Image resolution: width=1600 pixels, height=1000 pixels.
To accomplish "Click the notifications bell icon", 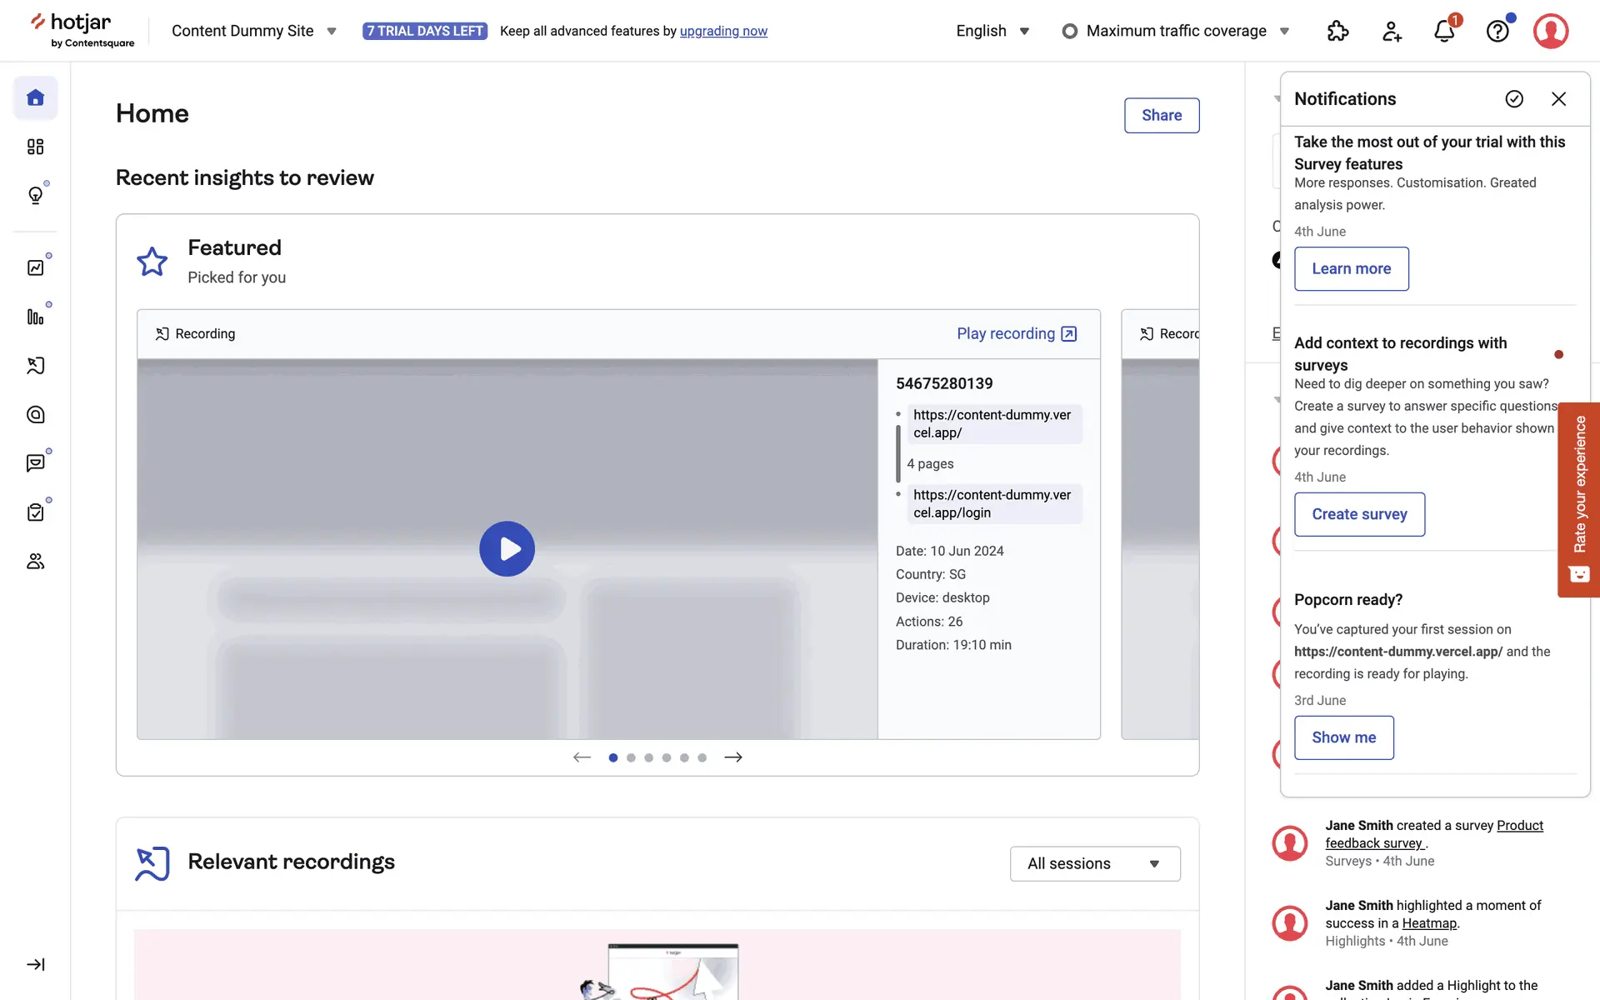I will coord(1444,32).
